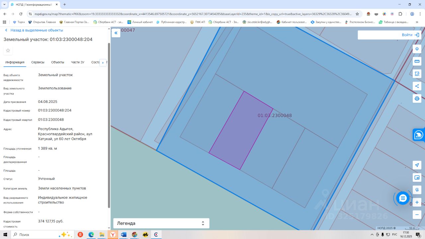
Task: Show hidden system tray icons
Action: (372, 235)
